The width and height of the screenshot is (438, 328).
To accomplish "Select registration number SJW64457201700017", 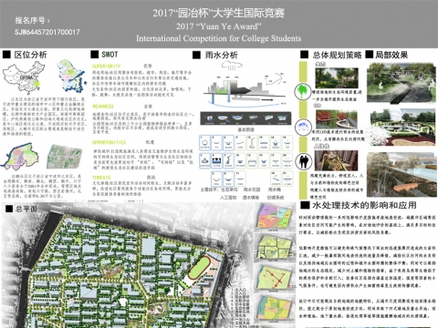I will [x=47, y=32].
